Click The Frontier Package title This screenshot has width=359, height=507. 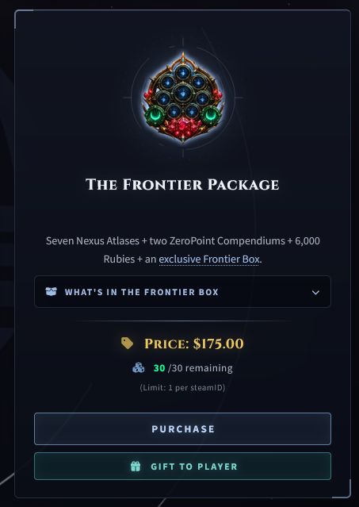(182, 185)
